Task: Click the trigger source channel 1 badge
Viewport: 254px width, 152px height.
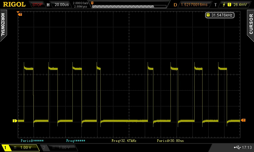Action: click(x=229, y=5)
